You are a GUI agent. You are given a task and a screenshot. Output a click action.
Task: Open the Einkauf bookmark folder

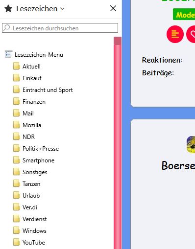[32, 78]
